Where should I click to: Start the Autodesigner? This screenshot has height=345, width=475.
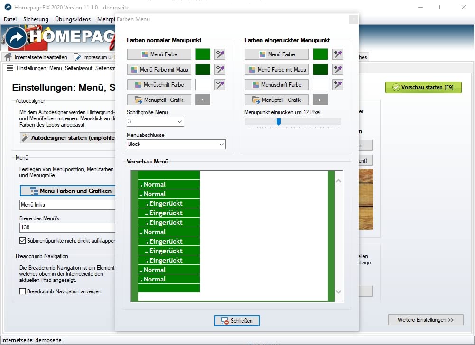point(68,138)
